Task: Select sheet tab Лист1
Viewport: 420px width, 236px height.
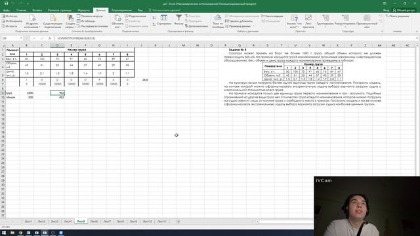Action: pos(28,222)
